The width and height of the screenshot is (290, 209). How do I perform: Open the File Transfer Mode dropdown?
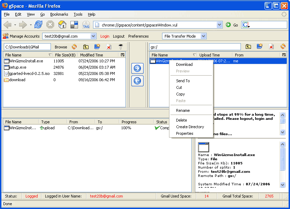pyautogui.click(x=203, y=36)
